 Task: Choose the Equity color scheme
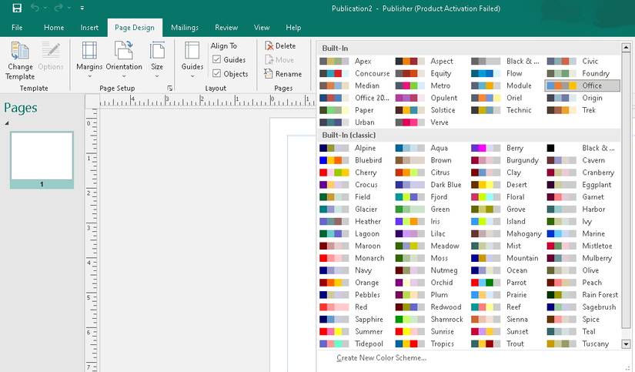click(x=429, y=73)
